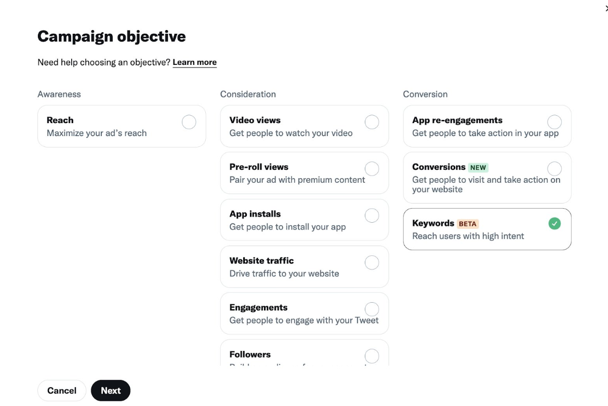The width and height of the screenshot is (608, 406).
Task: Select the Conversions radio button
Action: 554,169
